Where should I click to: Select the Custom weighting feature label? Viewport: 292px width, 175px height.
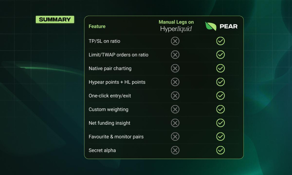108,109
